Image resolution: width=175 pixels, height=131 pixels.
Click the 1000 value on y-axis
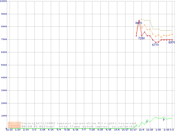click(4, 116)
